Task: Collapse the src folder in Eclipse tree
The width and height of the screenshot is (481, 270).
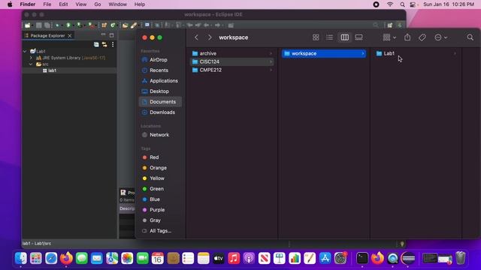Action: [31, 64]
